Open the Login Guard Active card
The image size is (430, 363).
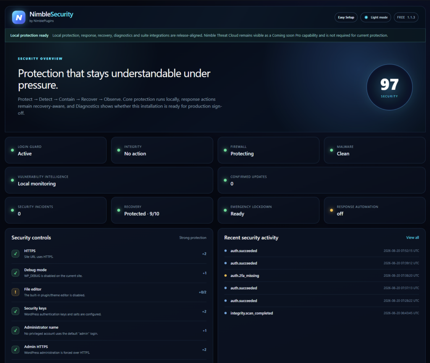(56, 150)
